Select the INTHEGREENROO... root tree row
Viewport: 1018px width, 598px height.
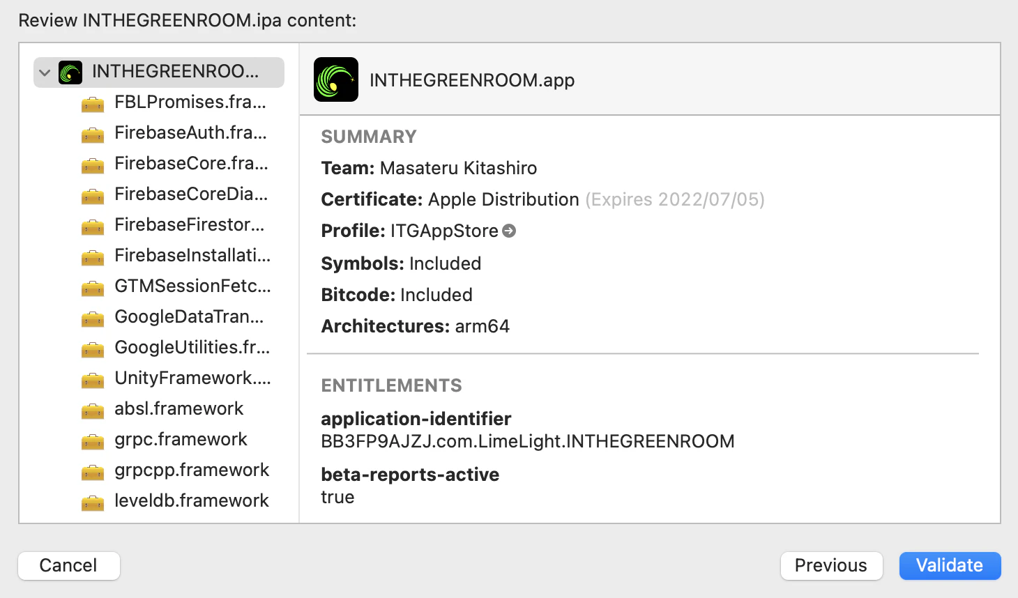(159, 72)
